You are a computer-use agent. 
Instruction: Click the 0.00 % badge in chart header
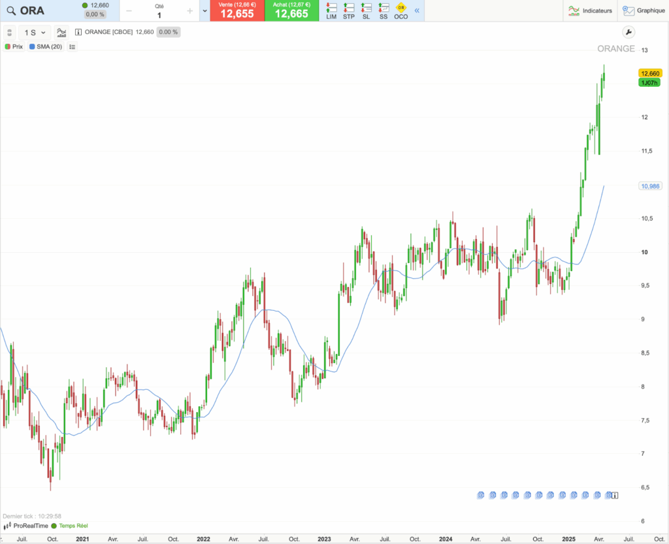click(168, 32)
